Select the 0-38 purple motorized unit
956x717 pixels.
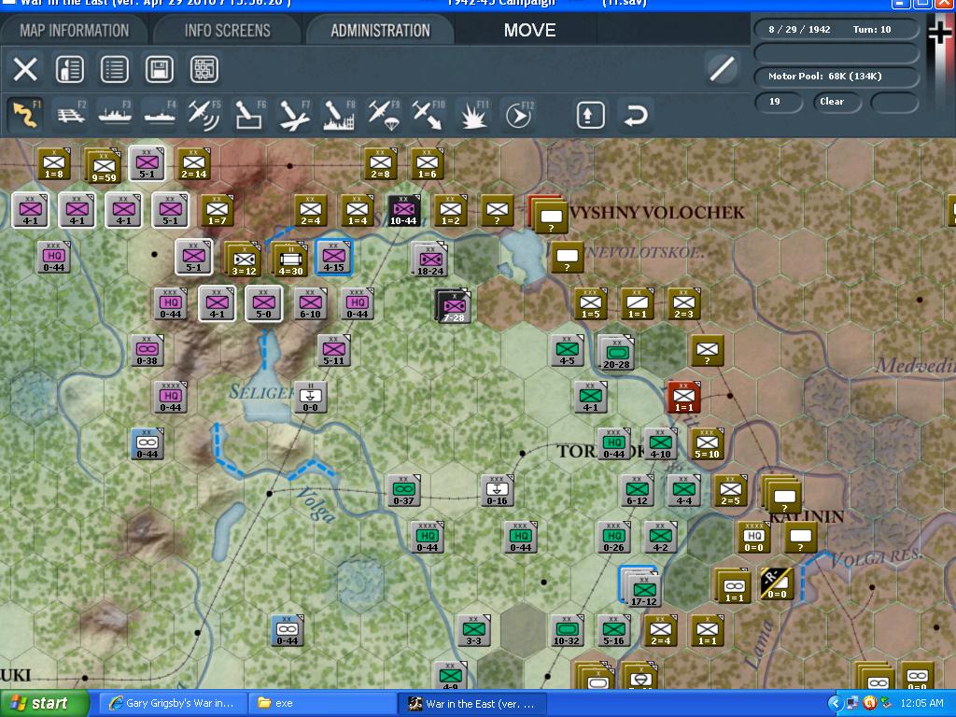(147, 350)
